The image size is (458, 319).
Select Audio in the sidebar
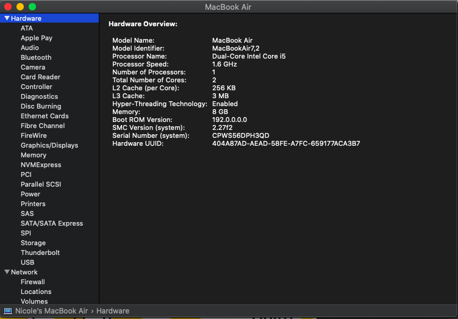(x=29, y=48)
